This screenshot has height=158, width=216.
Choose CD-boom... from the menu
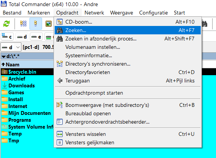pyautogui.click(x=128, y=22)
